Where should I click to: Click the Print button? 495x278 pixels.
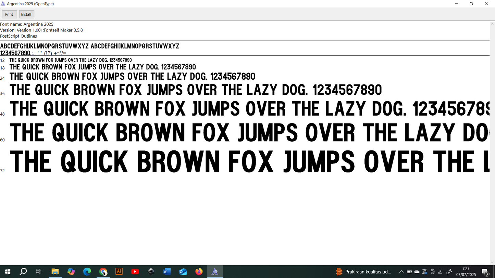coord(9,14)
